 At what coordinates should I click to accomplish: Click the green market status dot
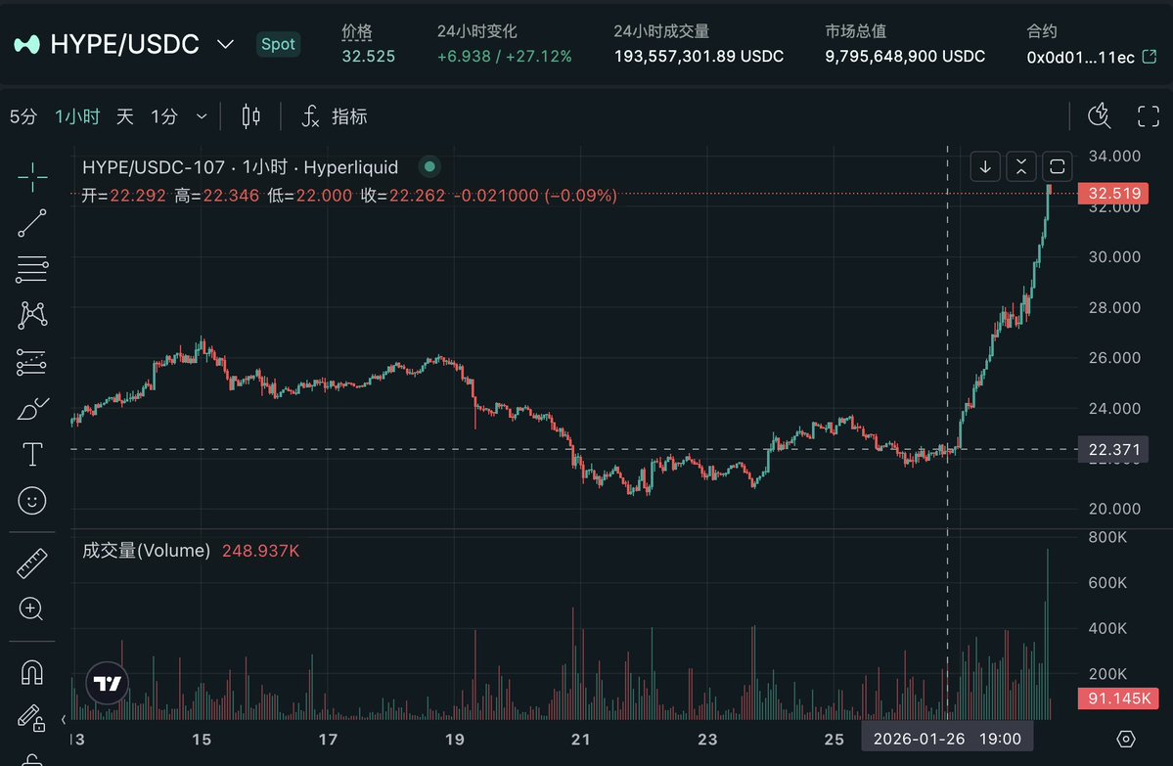tap(429, 166)
